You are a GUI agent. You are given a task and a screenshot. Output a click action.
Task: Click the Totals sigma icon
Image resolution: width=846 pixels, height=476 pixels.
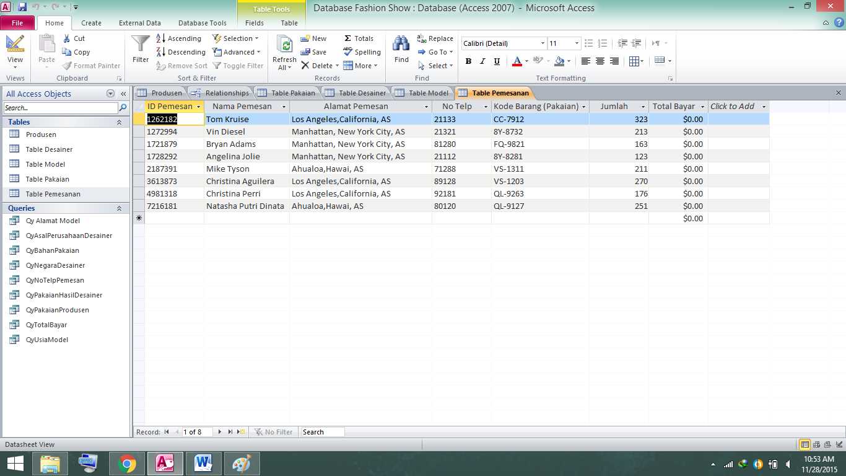click(348, 38)
